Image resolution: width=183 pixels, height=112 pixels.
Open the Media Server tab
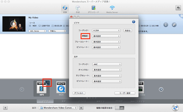tap(112, 9)
